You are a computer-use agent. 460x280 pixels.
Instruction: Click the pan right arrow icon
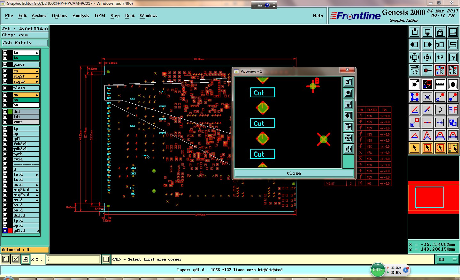[427, 45]
